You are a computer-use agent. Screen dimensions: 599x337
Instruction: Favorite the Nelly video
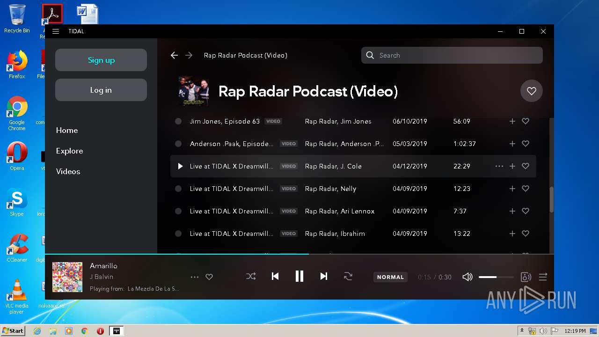[526, 189]
